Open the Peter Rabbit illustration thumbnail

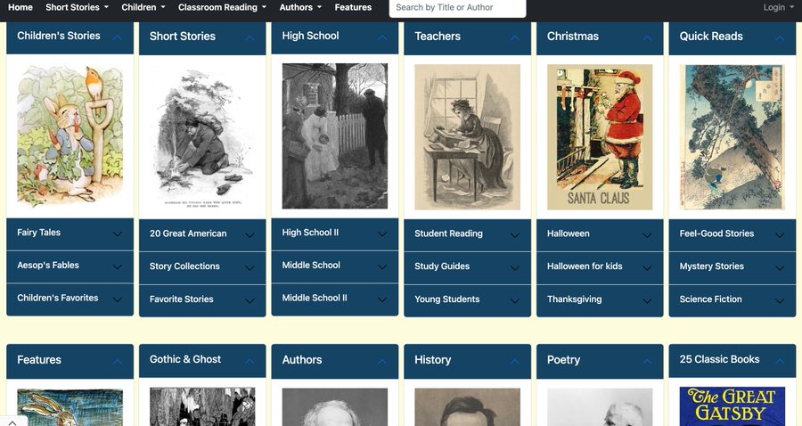click(x=70, y=136)
